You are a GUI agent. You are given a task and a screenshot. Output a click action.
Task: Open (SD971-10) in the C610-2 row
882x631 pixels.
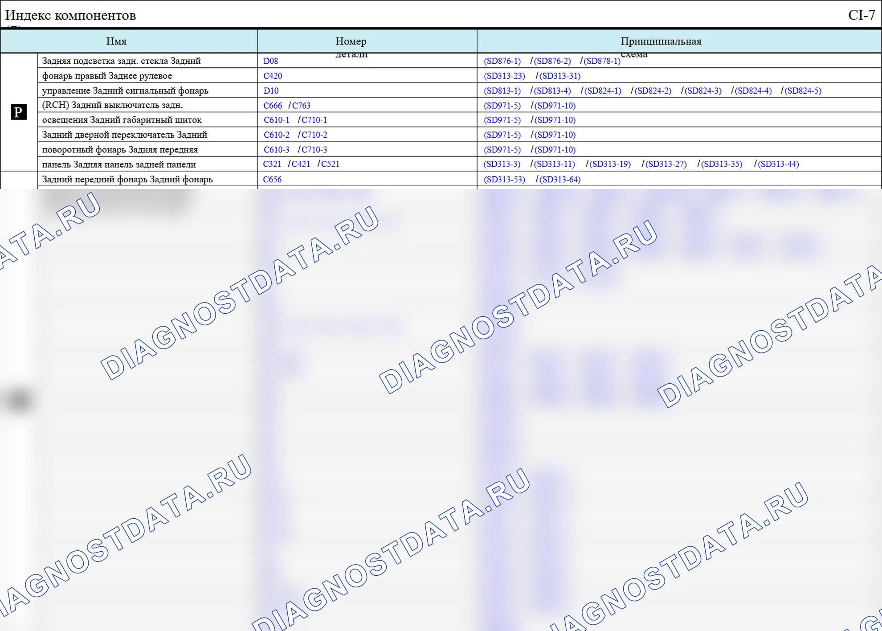click(555, 135)
